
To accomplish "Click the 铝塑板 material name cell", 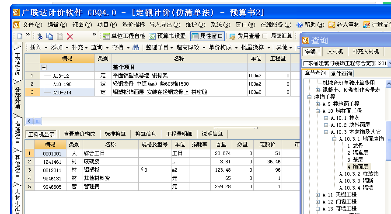I will tap(111, 170).
